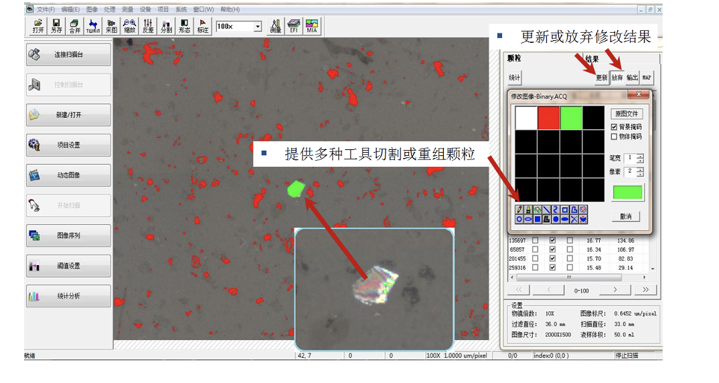Click the results table scroll-down arrow
Image resolution: width=719 pixels, height=383 pixels.
pyautogui.click(x=653, y=269)
